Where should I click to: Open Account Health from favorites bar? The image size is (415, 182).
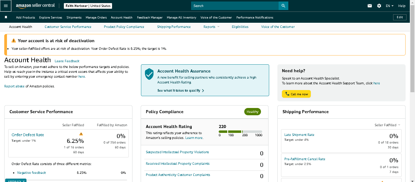122,18
